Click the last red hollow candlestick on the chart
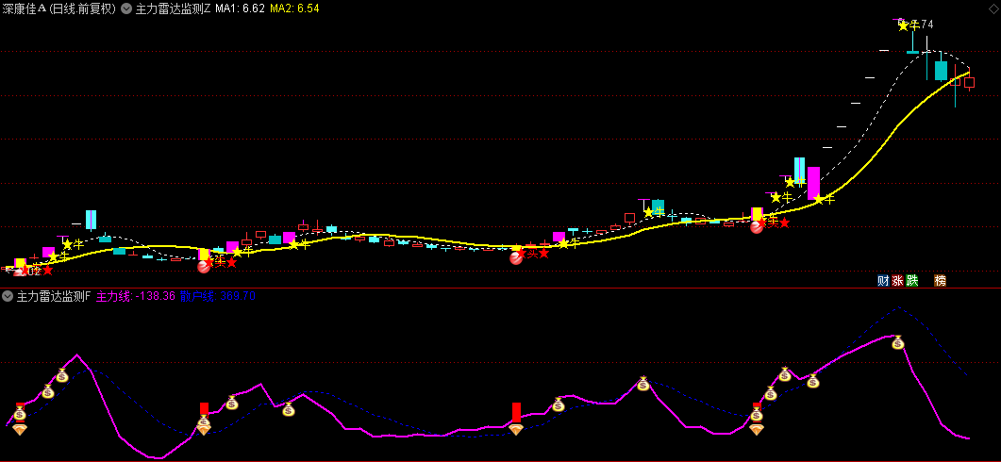Viewport: 1001px width, 462px height. [x=969, y=82]
